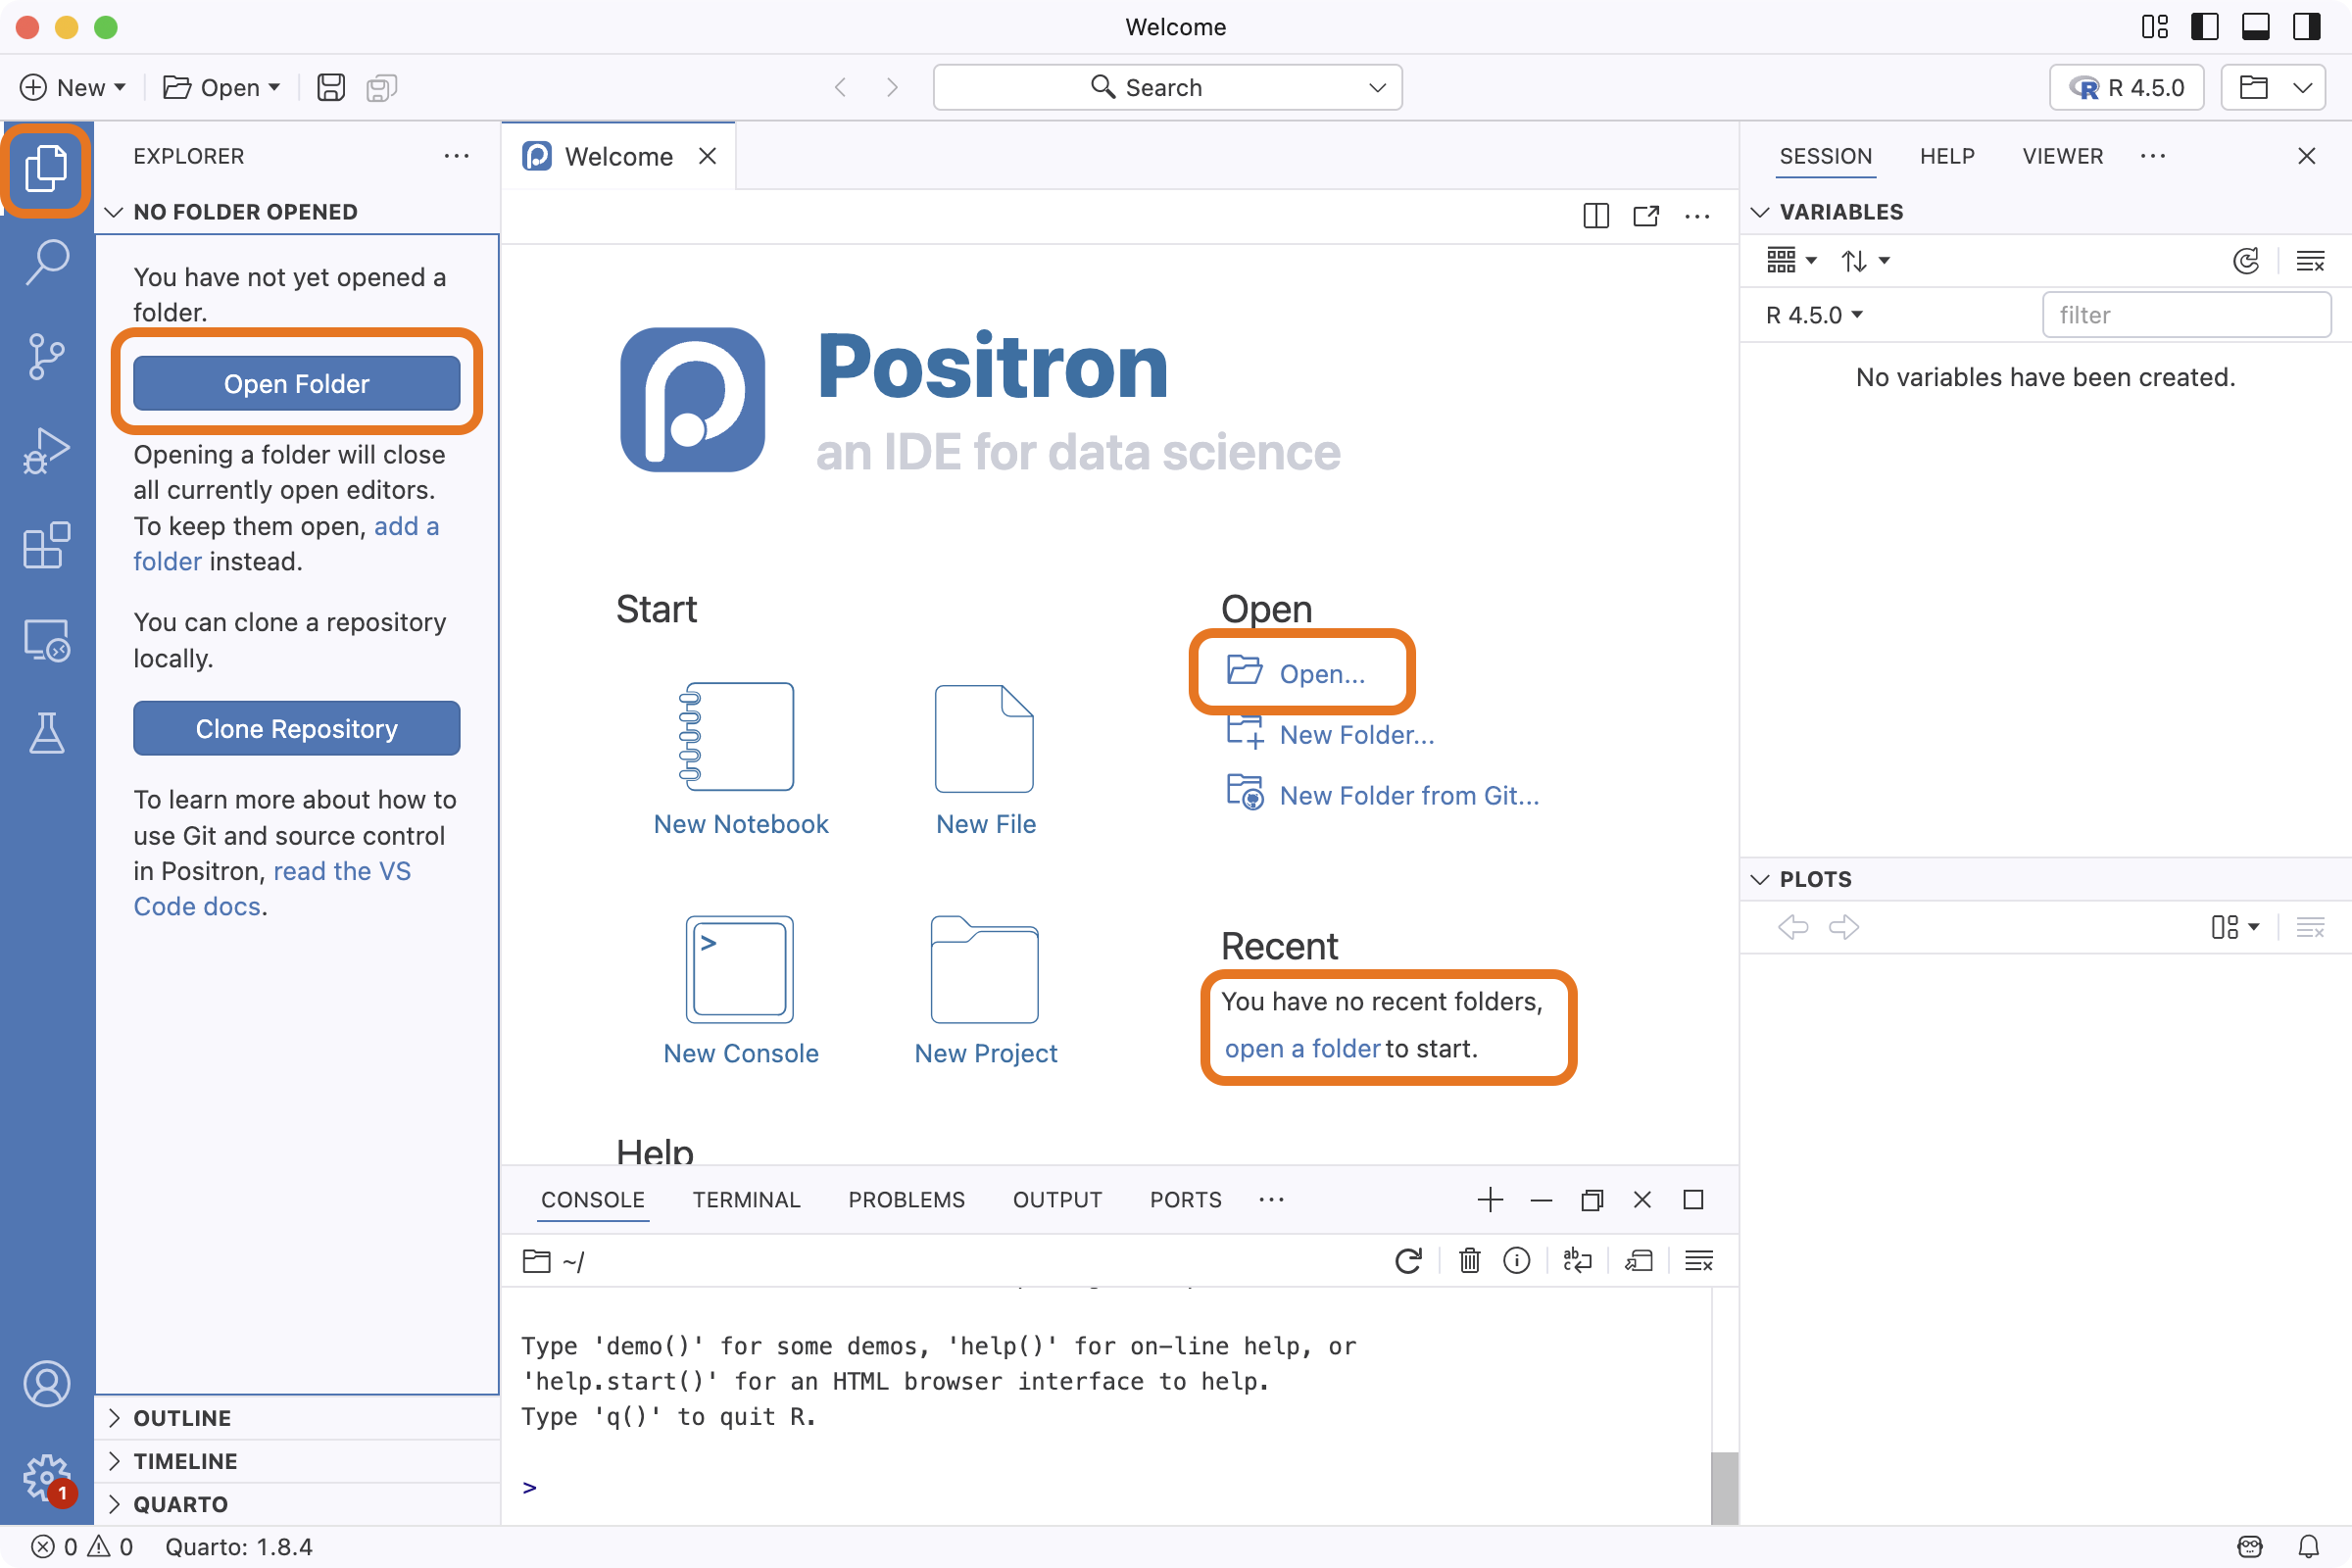Image resolution: width=2352 pixels, height=1568 pixels.
Task: Click the Save All toolbar icon
Action: 381,88
